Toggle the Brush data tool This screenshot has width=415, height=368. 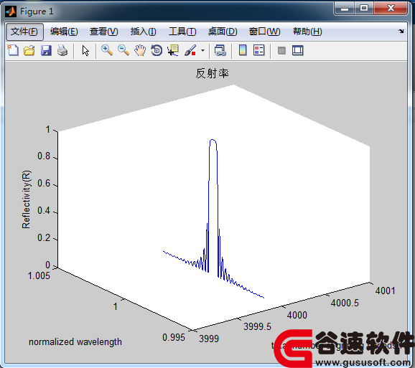190,50
